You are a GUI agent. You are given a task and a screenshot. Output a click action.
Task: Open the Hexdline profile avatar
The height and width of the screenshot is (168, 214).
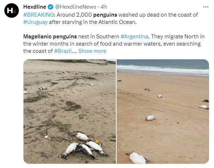[x=12, y=10]
